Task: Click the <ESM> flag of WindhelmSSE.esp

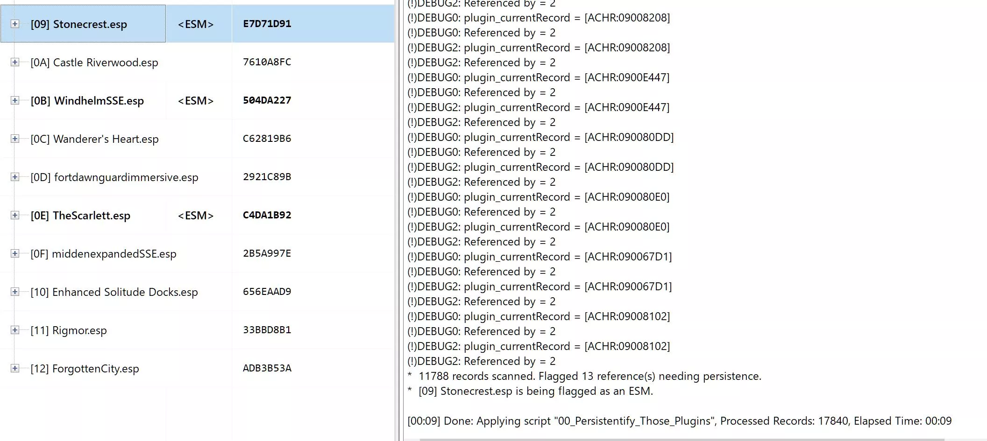Action: tap(196, 101)
